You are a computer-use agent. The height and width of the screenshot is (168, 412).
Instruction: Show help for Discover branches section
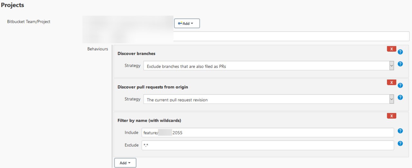[400, 52]
